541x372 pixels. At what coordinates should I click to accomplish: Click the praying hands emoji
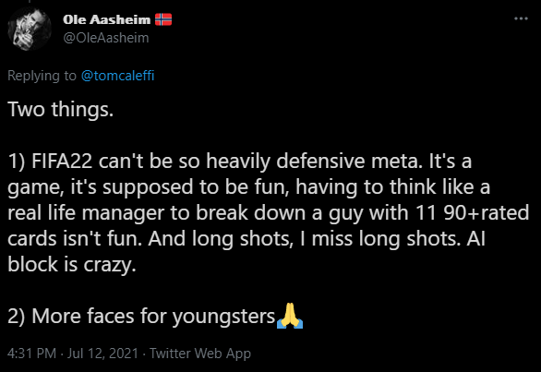tap(290, 316)
